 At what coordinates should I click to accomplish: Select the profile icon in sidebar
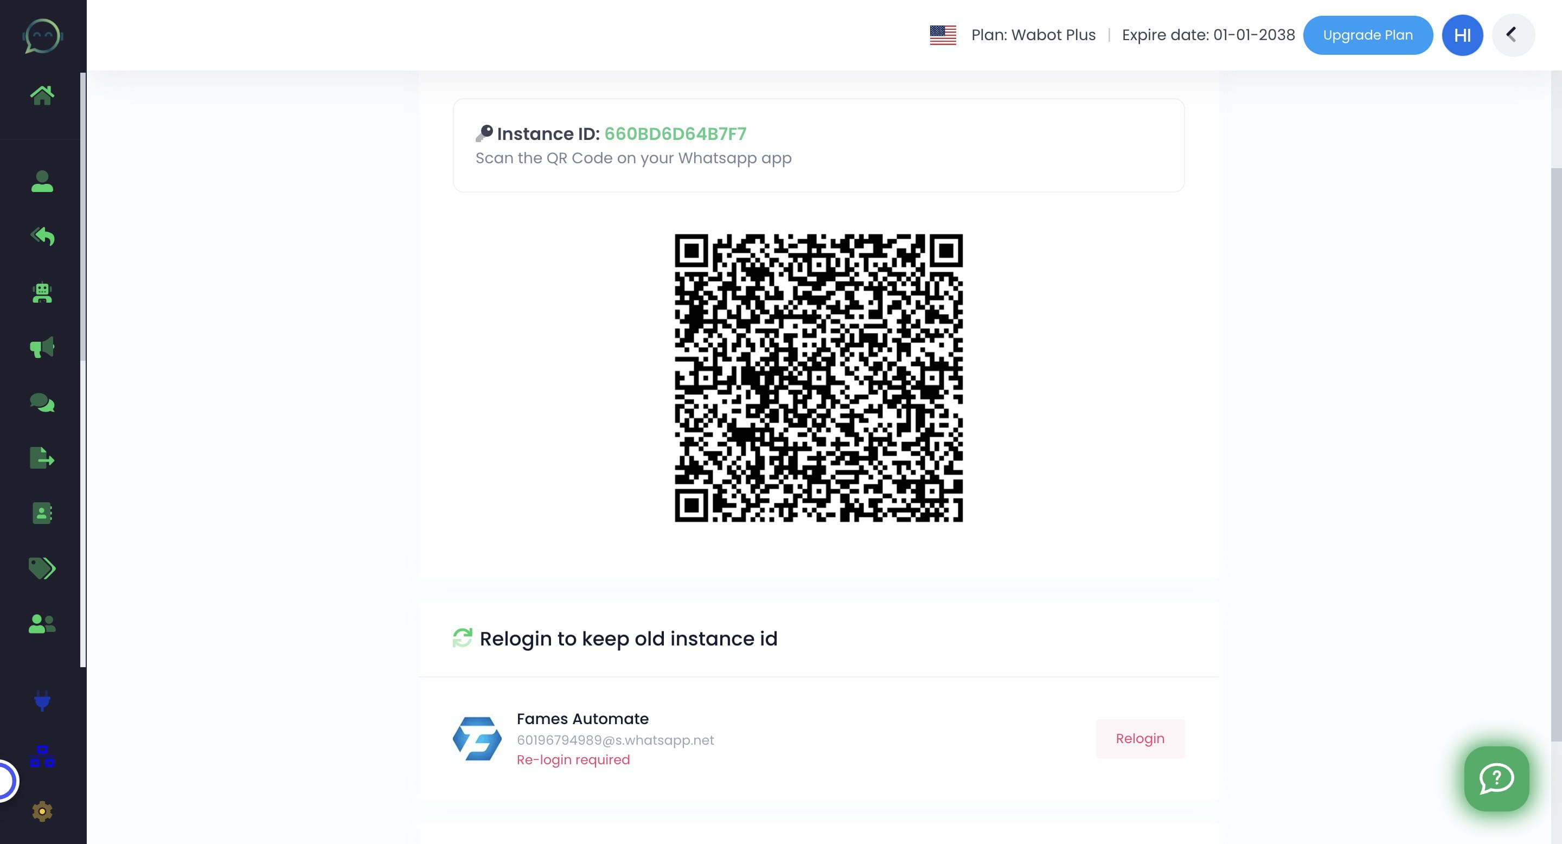(x=42, y=180)
